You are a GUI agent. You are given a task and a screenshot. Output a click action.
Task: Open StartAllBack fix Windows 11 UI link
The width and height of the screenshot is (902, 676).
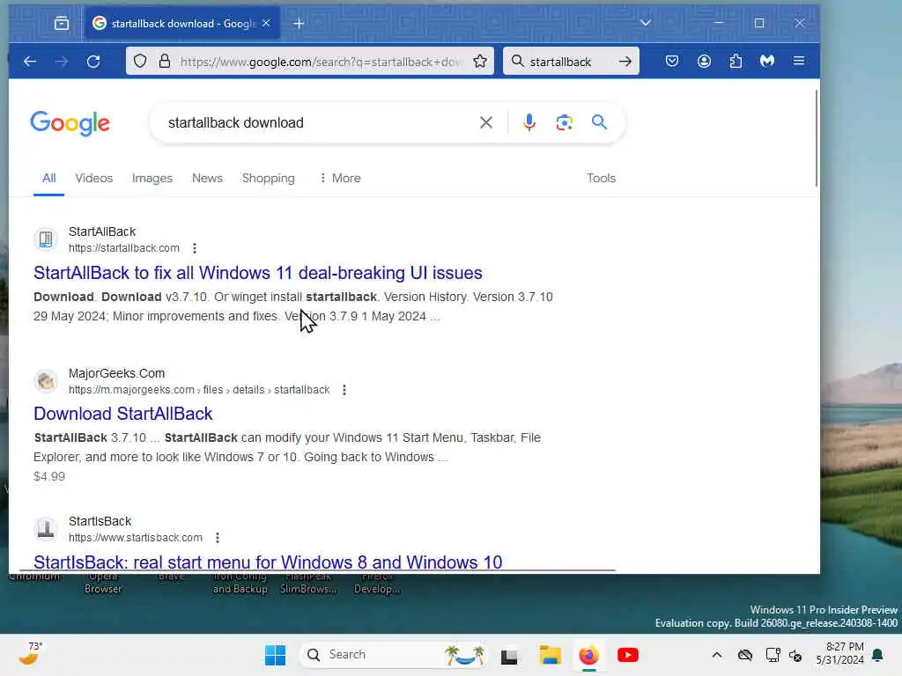(x=258, y=273)
